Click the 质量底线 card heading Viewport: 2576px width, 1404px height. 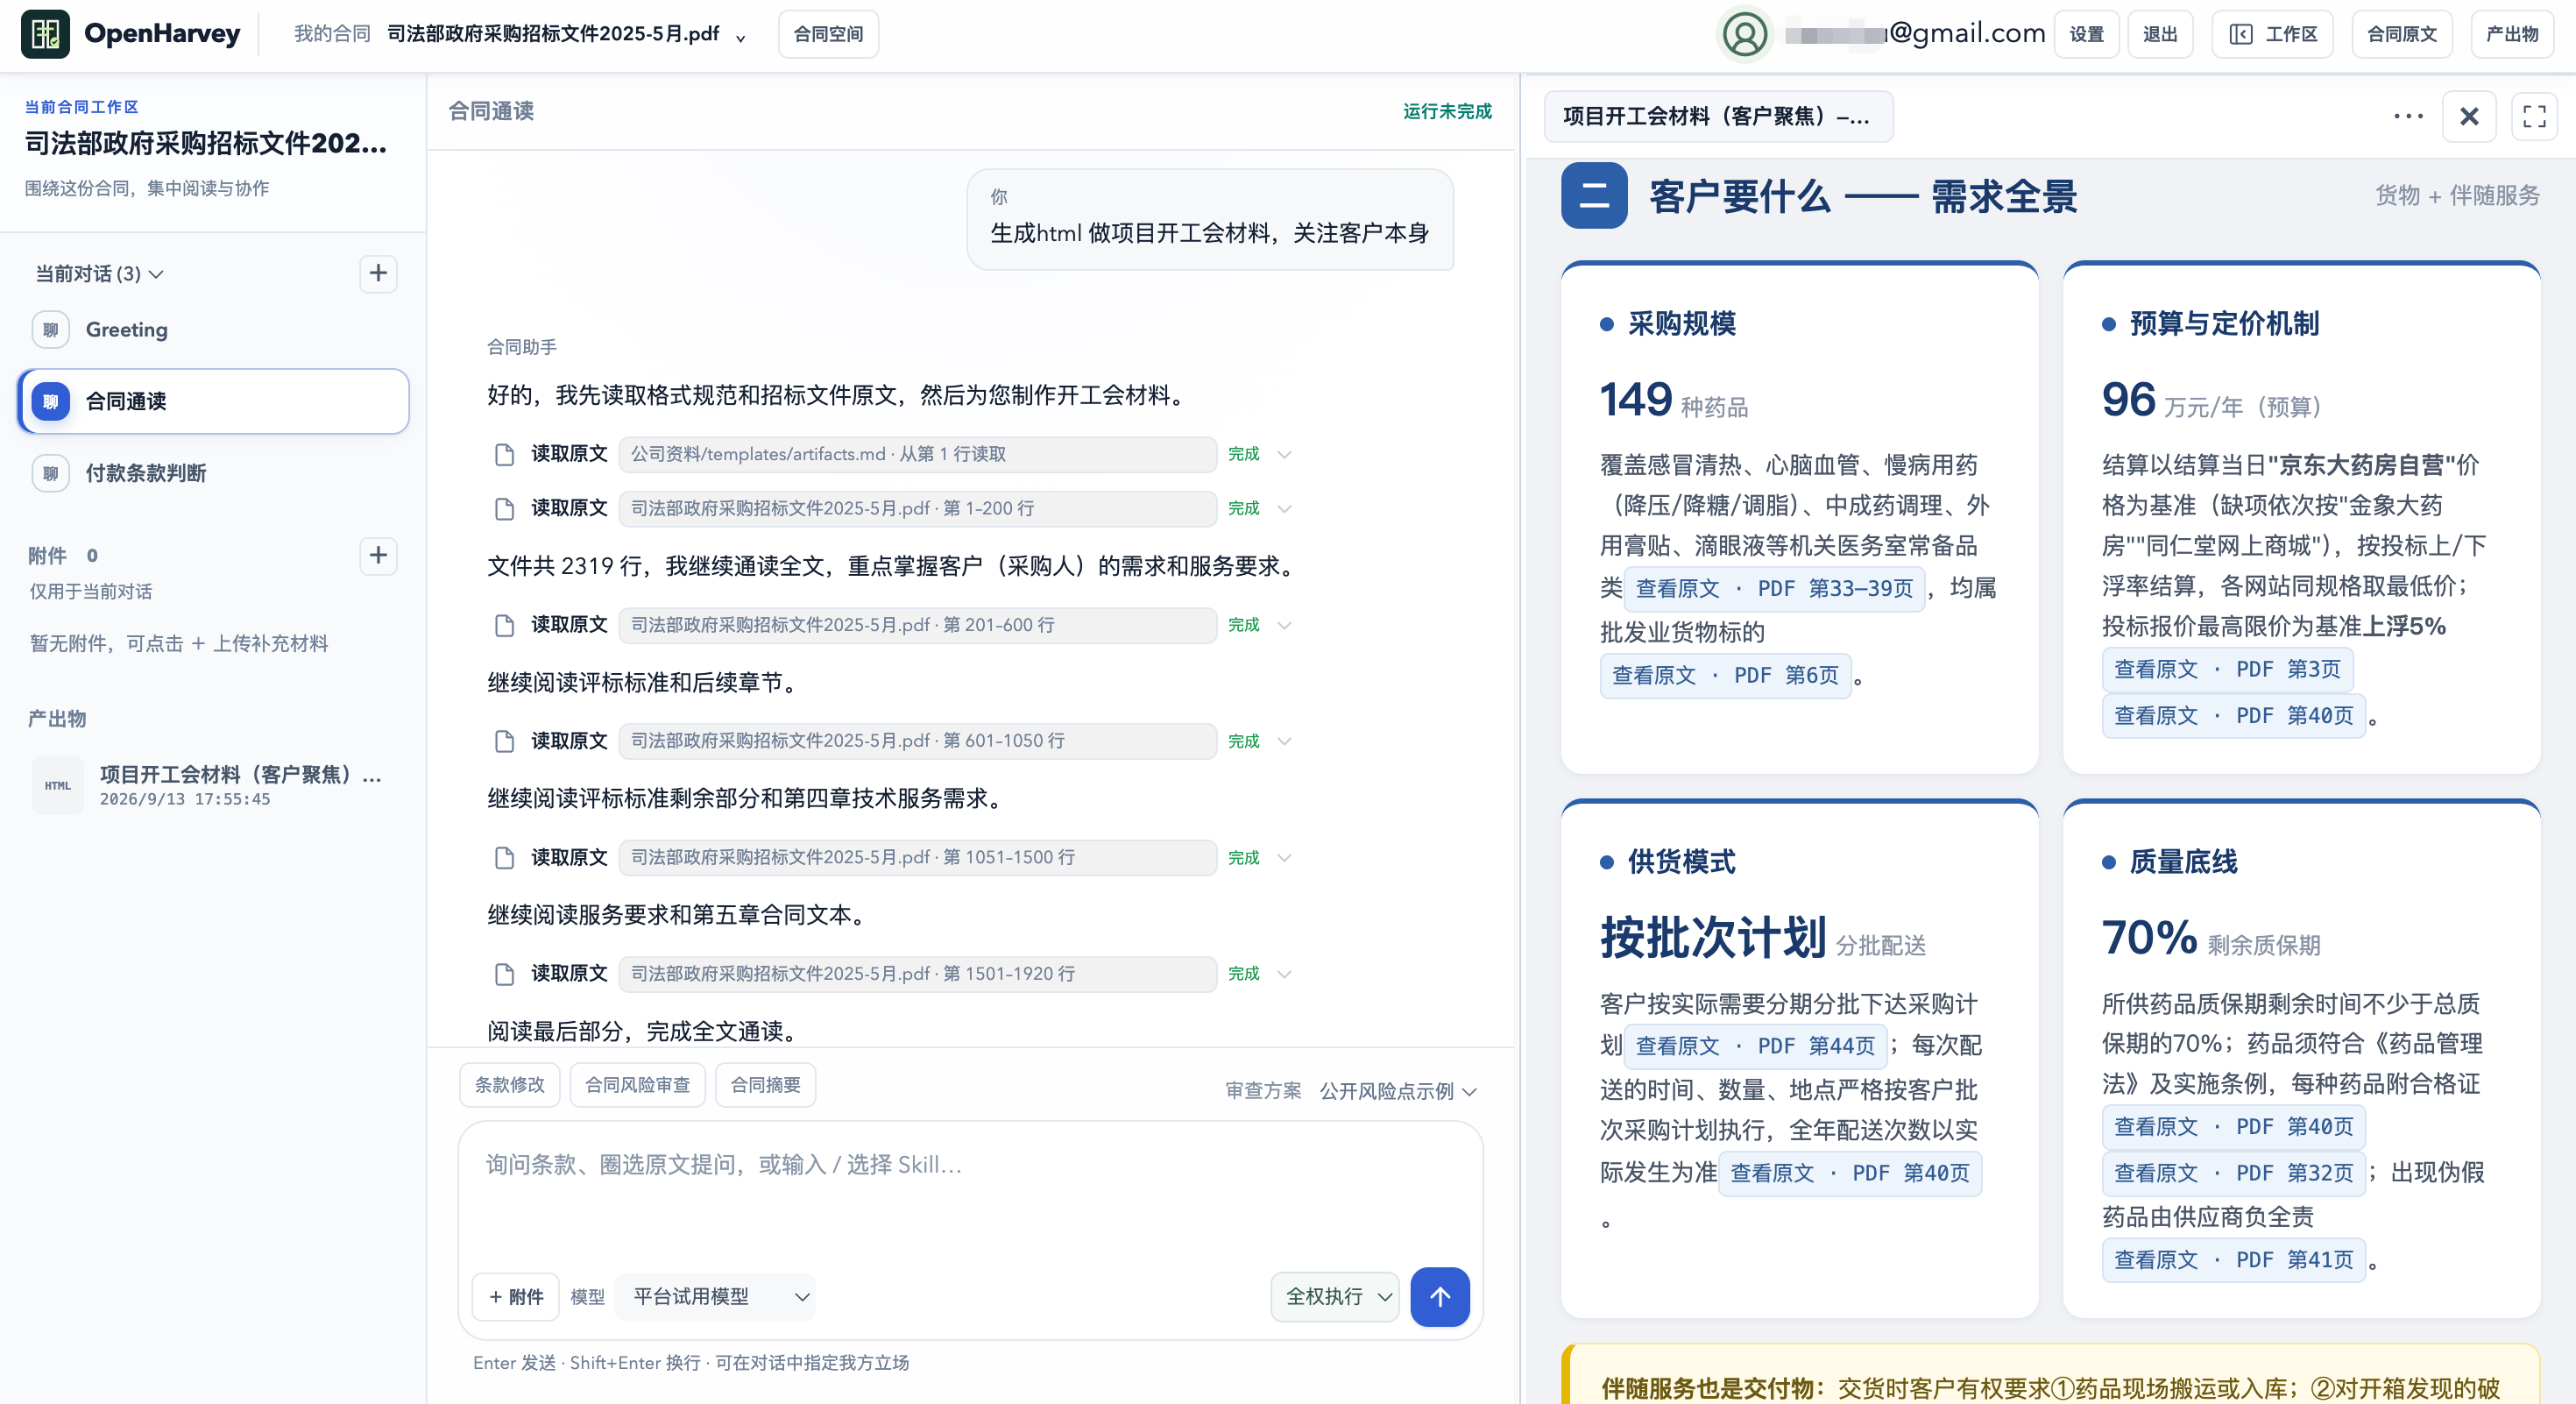click(x=2183, y=862)
